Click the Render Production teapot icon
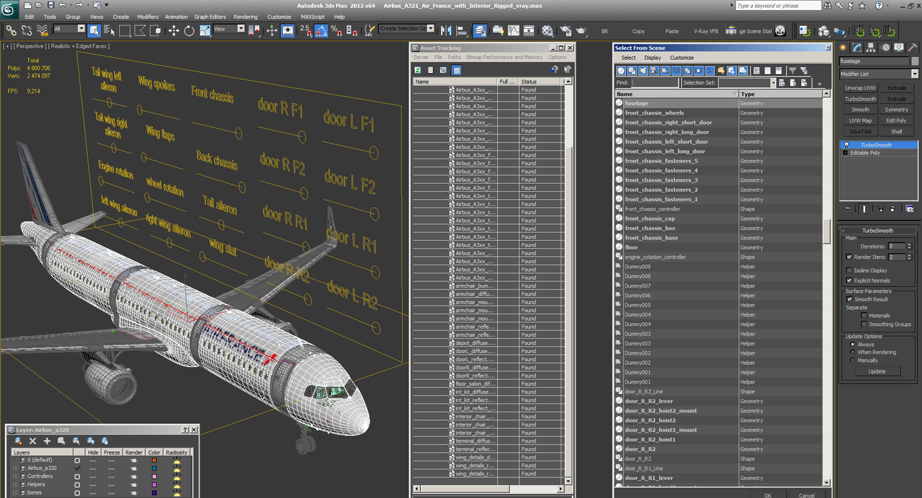 point(581,30)
